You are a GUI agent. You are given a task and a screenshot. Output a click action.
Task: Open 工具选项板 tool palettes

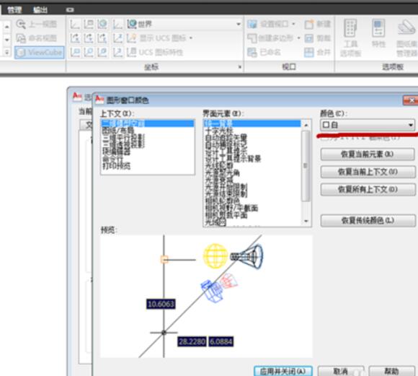point(350,38)
